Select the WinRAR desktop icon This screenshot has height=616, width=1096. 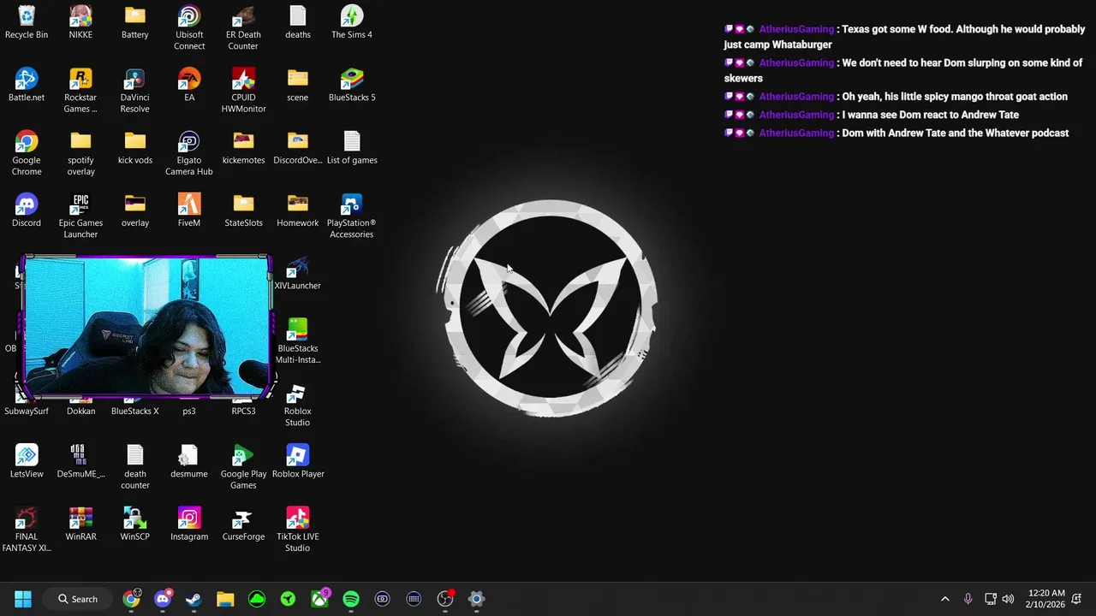coord(80,524)
